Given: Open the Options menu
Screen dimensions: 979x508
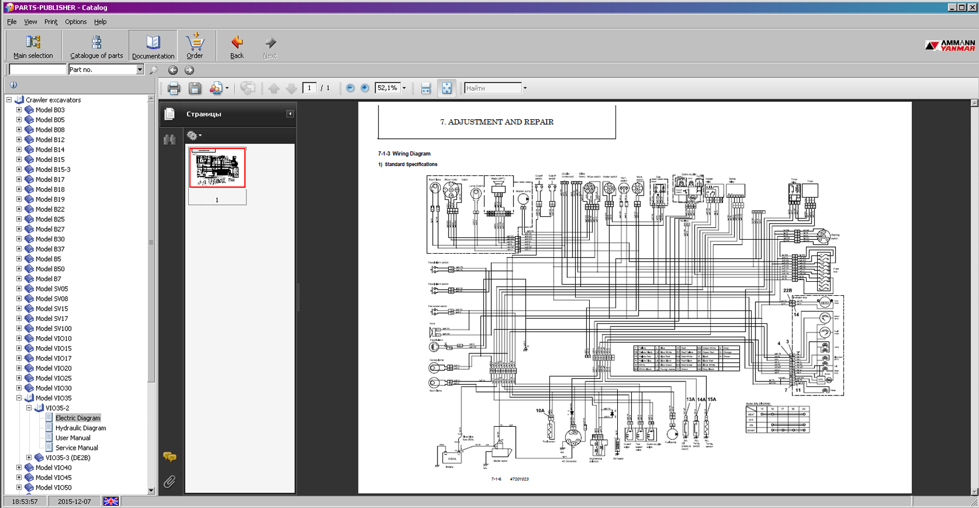Looking at the screenshot, I should pyautogui.click(x=76, y=22).
